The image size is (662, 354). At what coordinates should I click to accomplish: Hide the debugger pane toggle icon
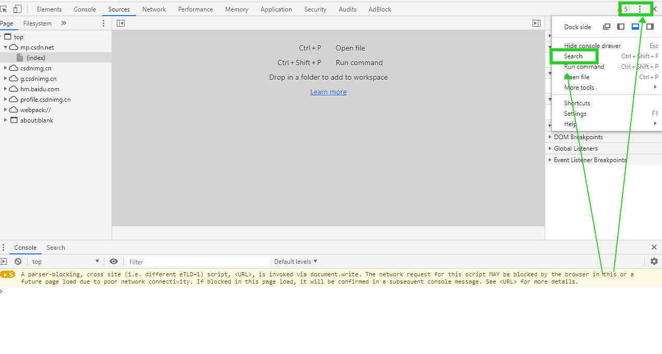(x=536, y=23)
